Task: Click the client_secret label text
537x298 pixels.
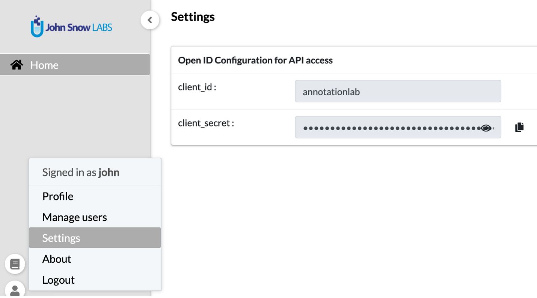Action: pos(206,123)
